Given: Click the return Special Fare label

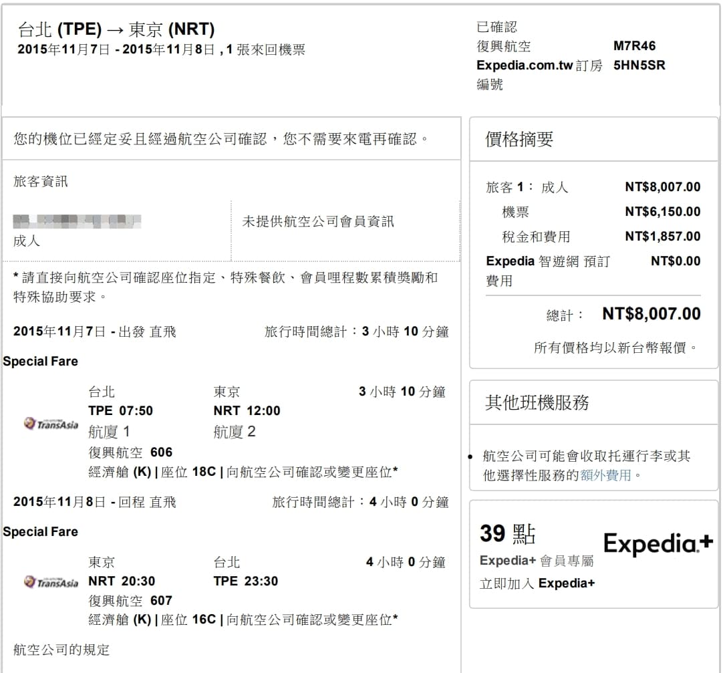Looking at the screenshot, I should (x=41, y=532).
